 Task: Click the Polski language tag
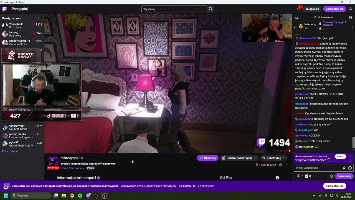pos(90,168)
